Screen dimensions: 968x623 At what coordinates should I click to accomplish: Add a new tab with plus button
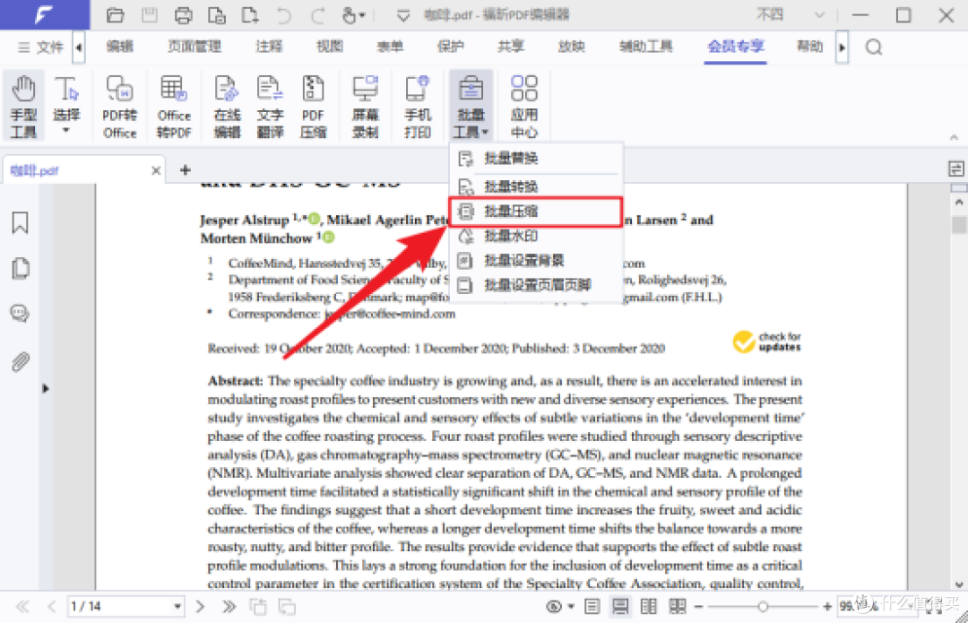(x=186, y=169)
